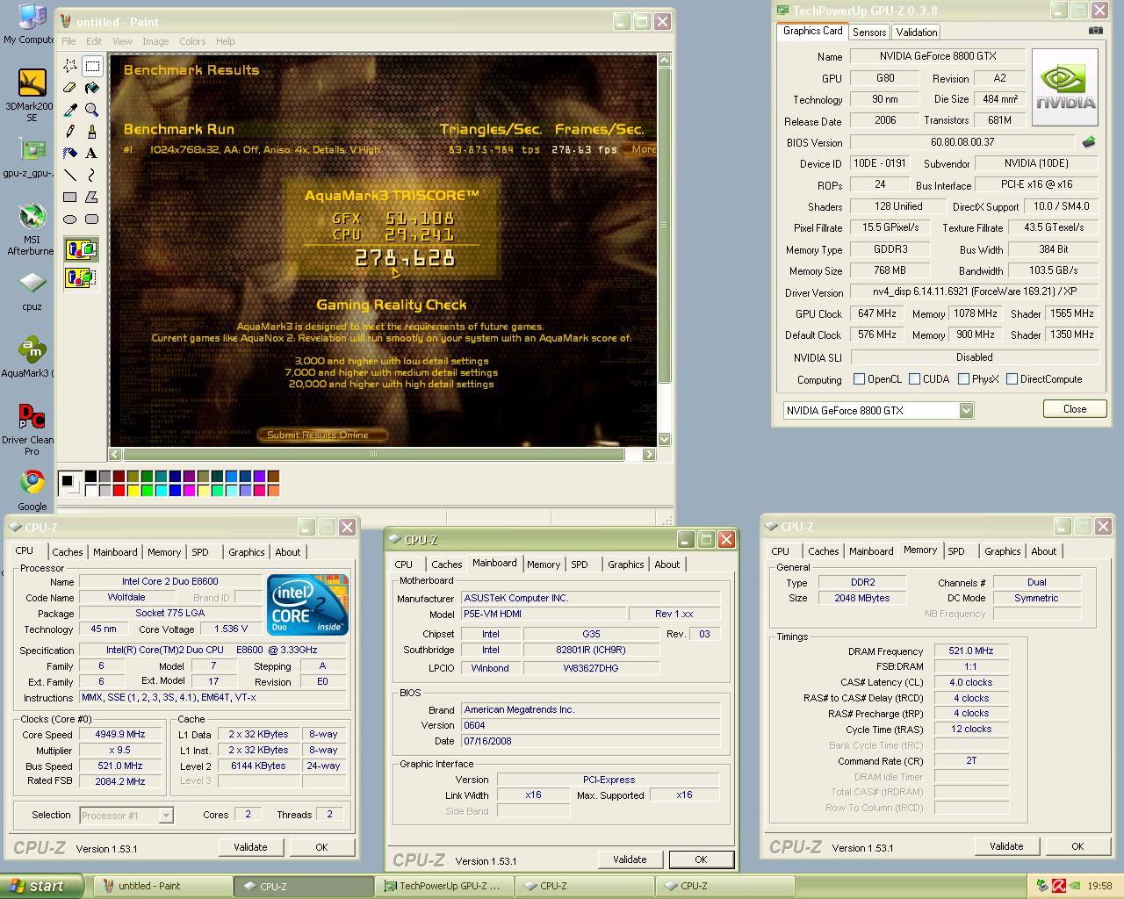Screen dimensions: 1124x899
Task: Select the Polygon shape tool
Action: [91, 197]
